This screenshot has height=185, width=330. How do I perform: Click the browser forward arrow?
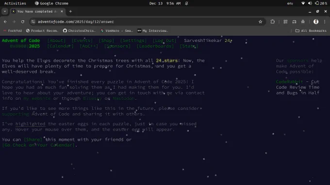tap(14, 22)
